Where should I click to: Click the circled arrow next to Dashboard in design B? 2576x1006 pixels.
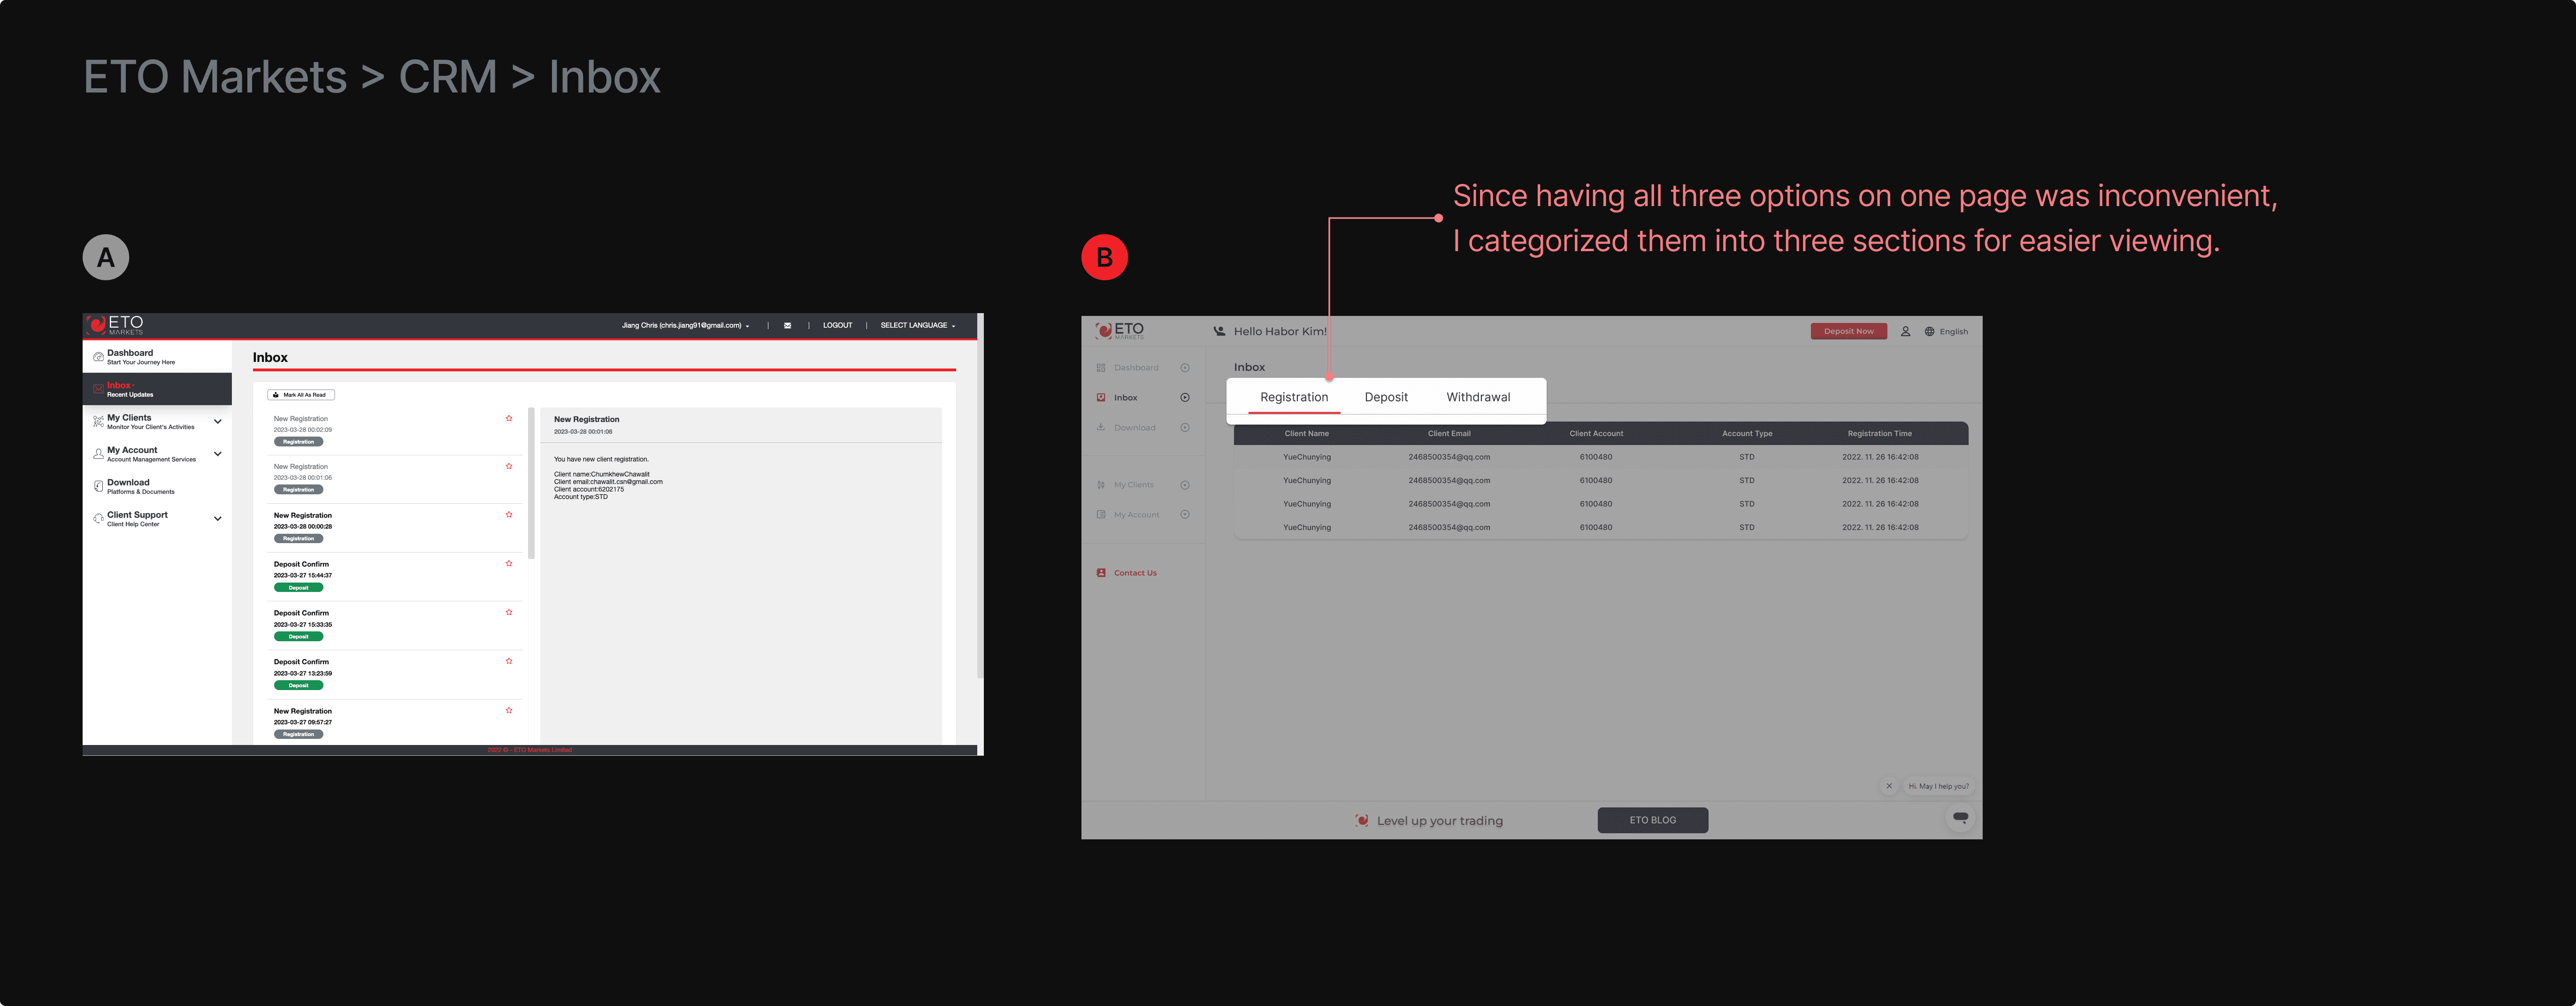(x=1185, y=368)
